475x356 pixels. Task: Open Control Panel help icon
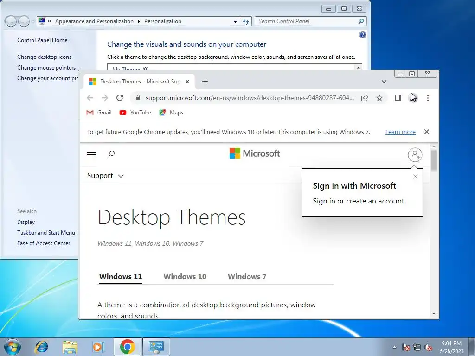[362, 35]
